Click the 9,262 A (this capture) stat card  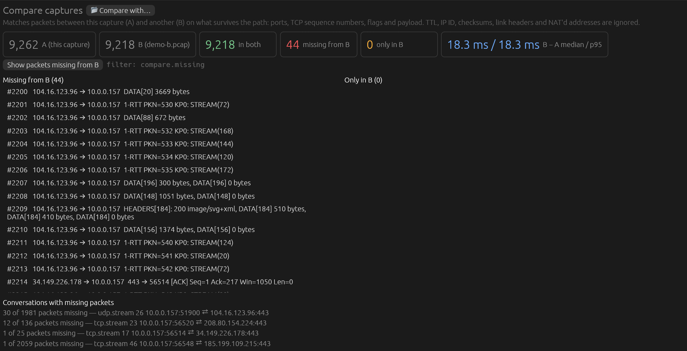(x=49, y=45)
